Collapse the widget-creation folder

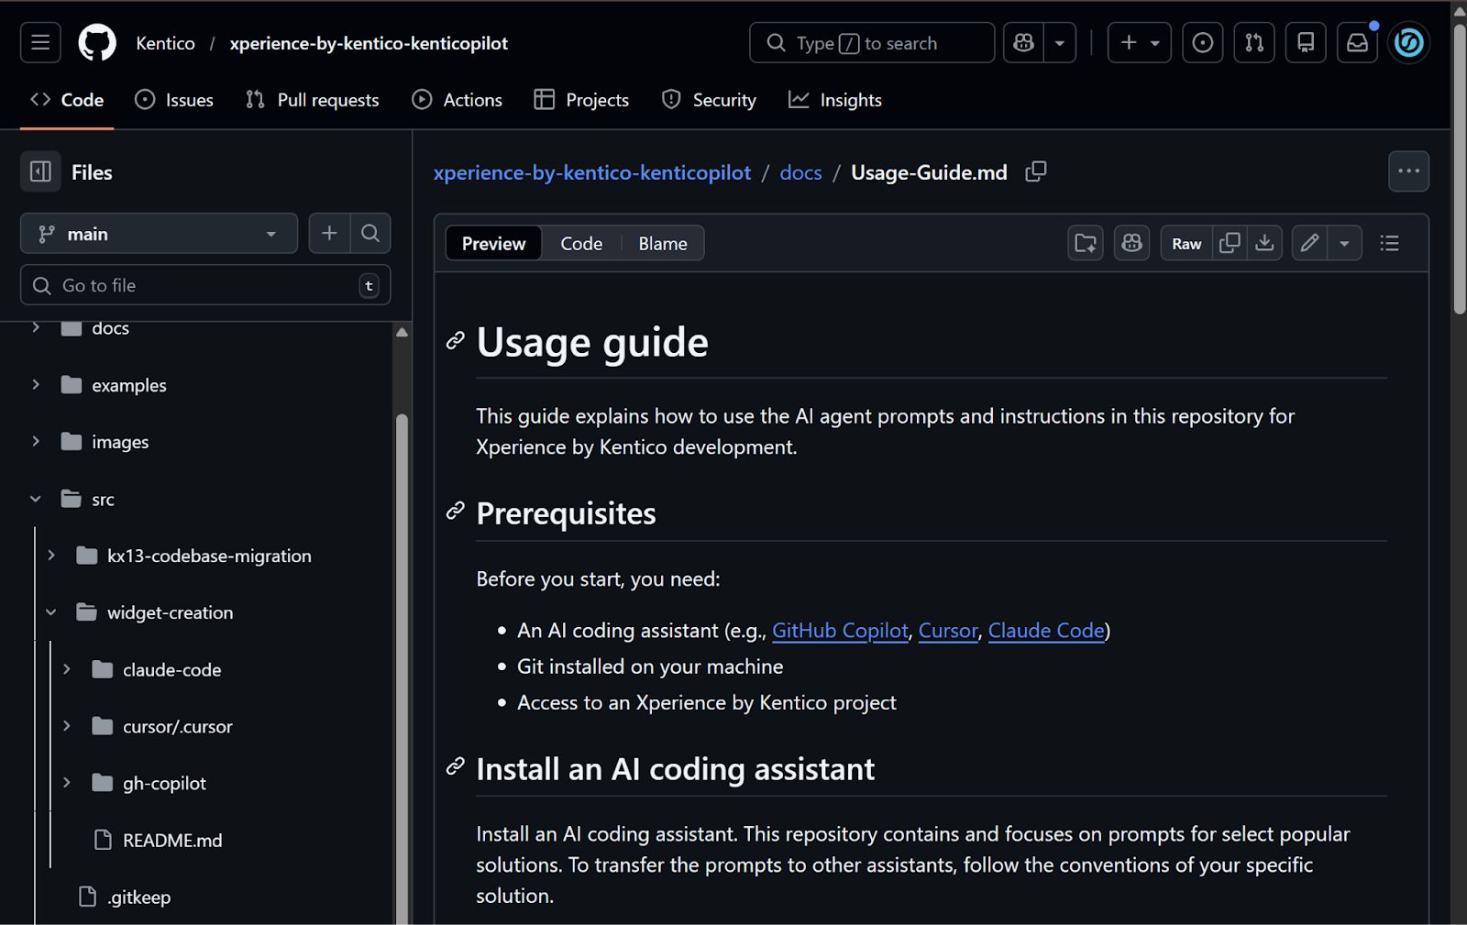[x=51, y=612]
